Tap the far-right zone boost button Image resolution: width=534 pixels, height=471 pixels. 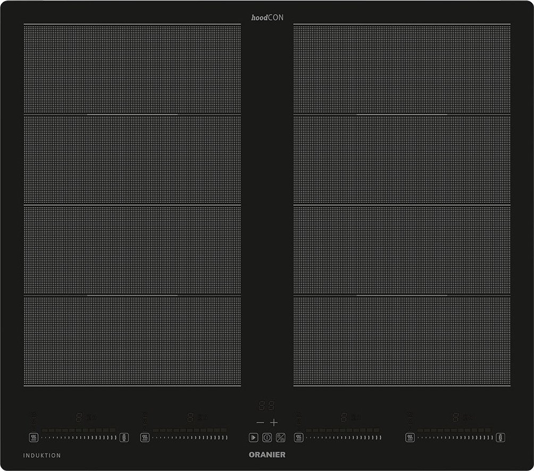click(x=500, y=438)
